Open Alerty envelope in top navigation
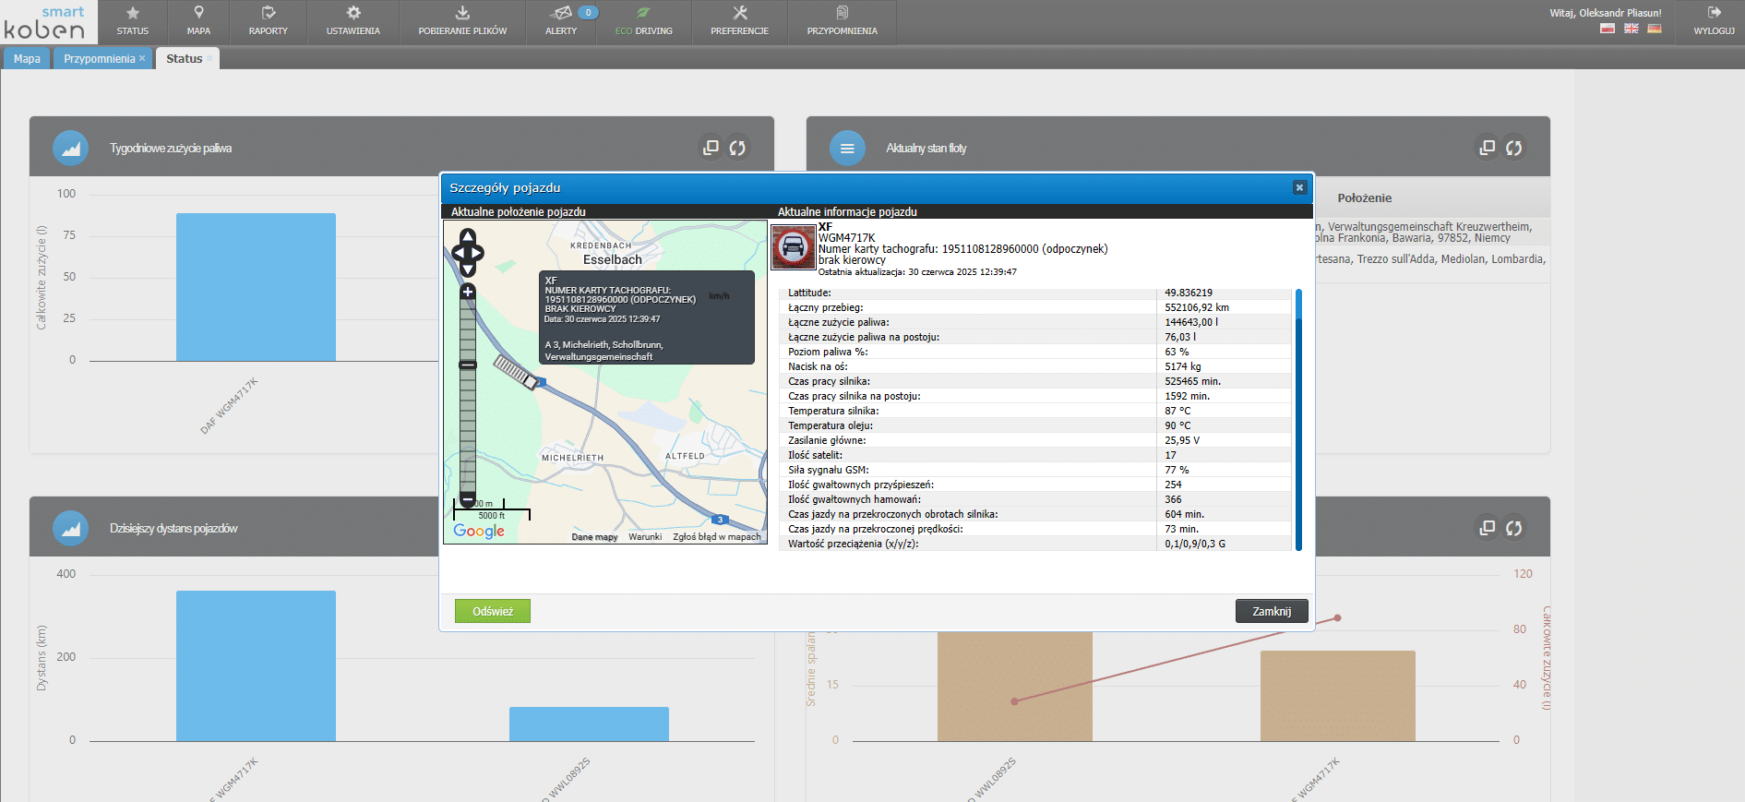The height and width of the screenshot is (802, 1745). [561, 21]
